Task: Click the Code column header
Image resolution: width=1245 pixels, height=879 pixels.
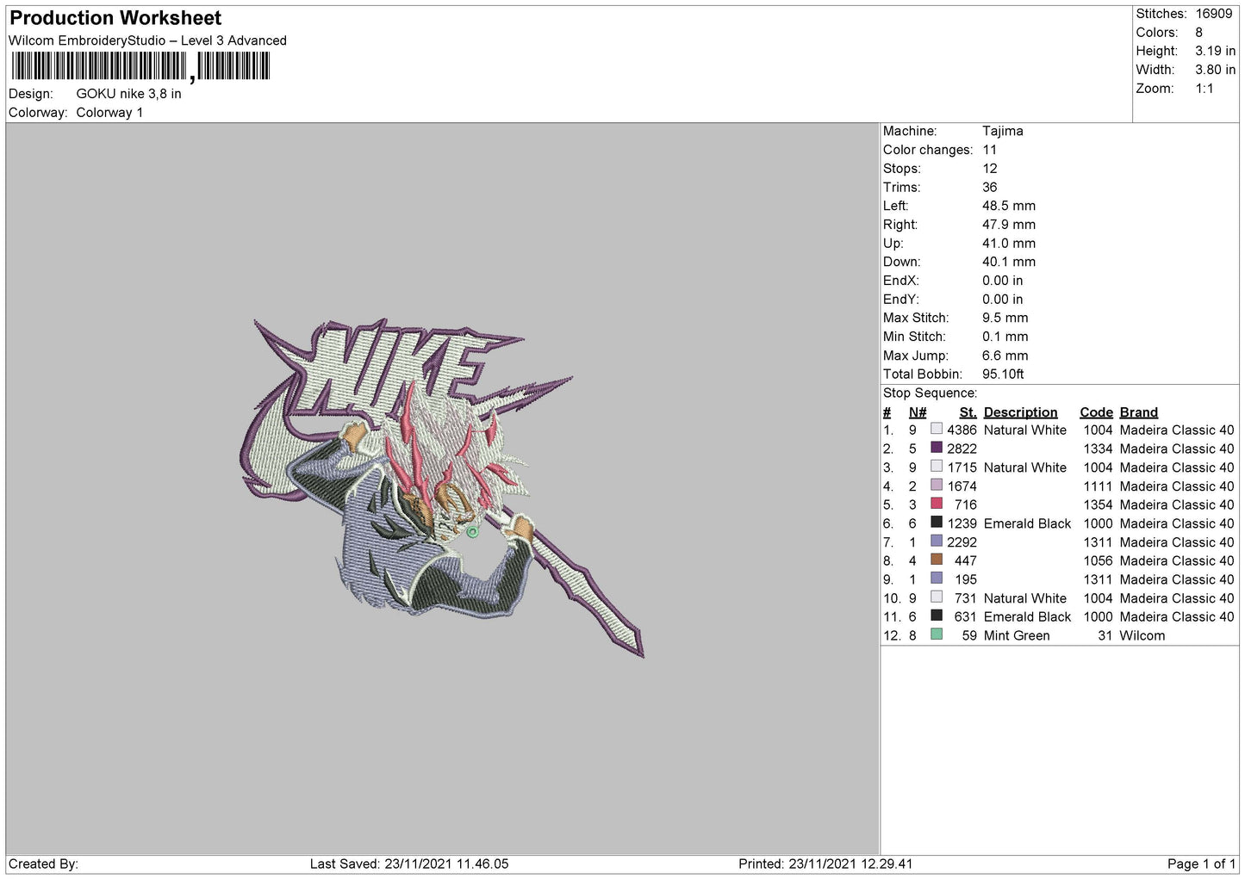Action: 1096,412
